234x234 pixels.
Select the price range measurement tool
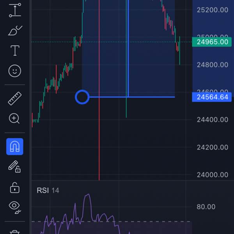click(x=15, y=10)
